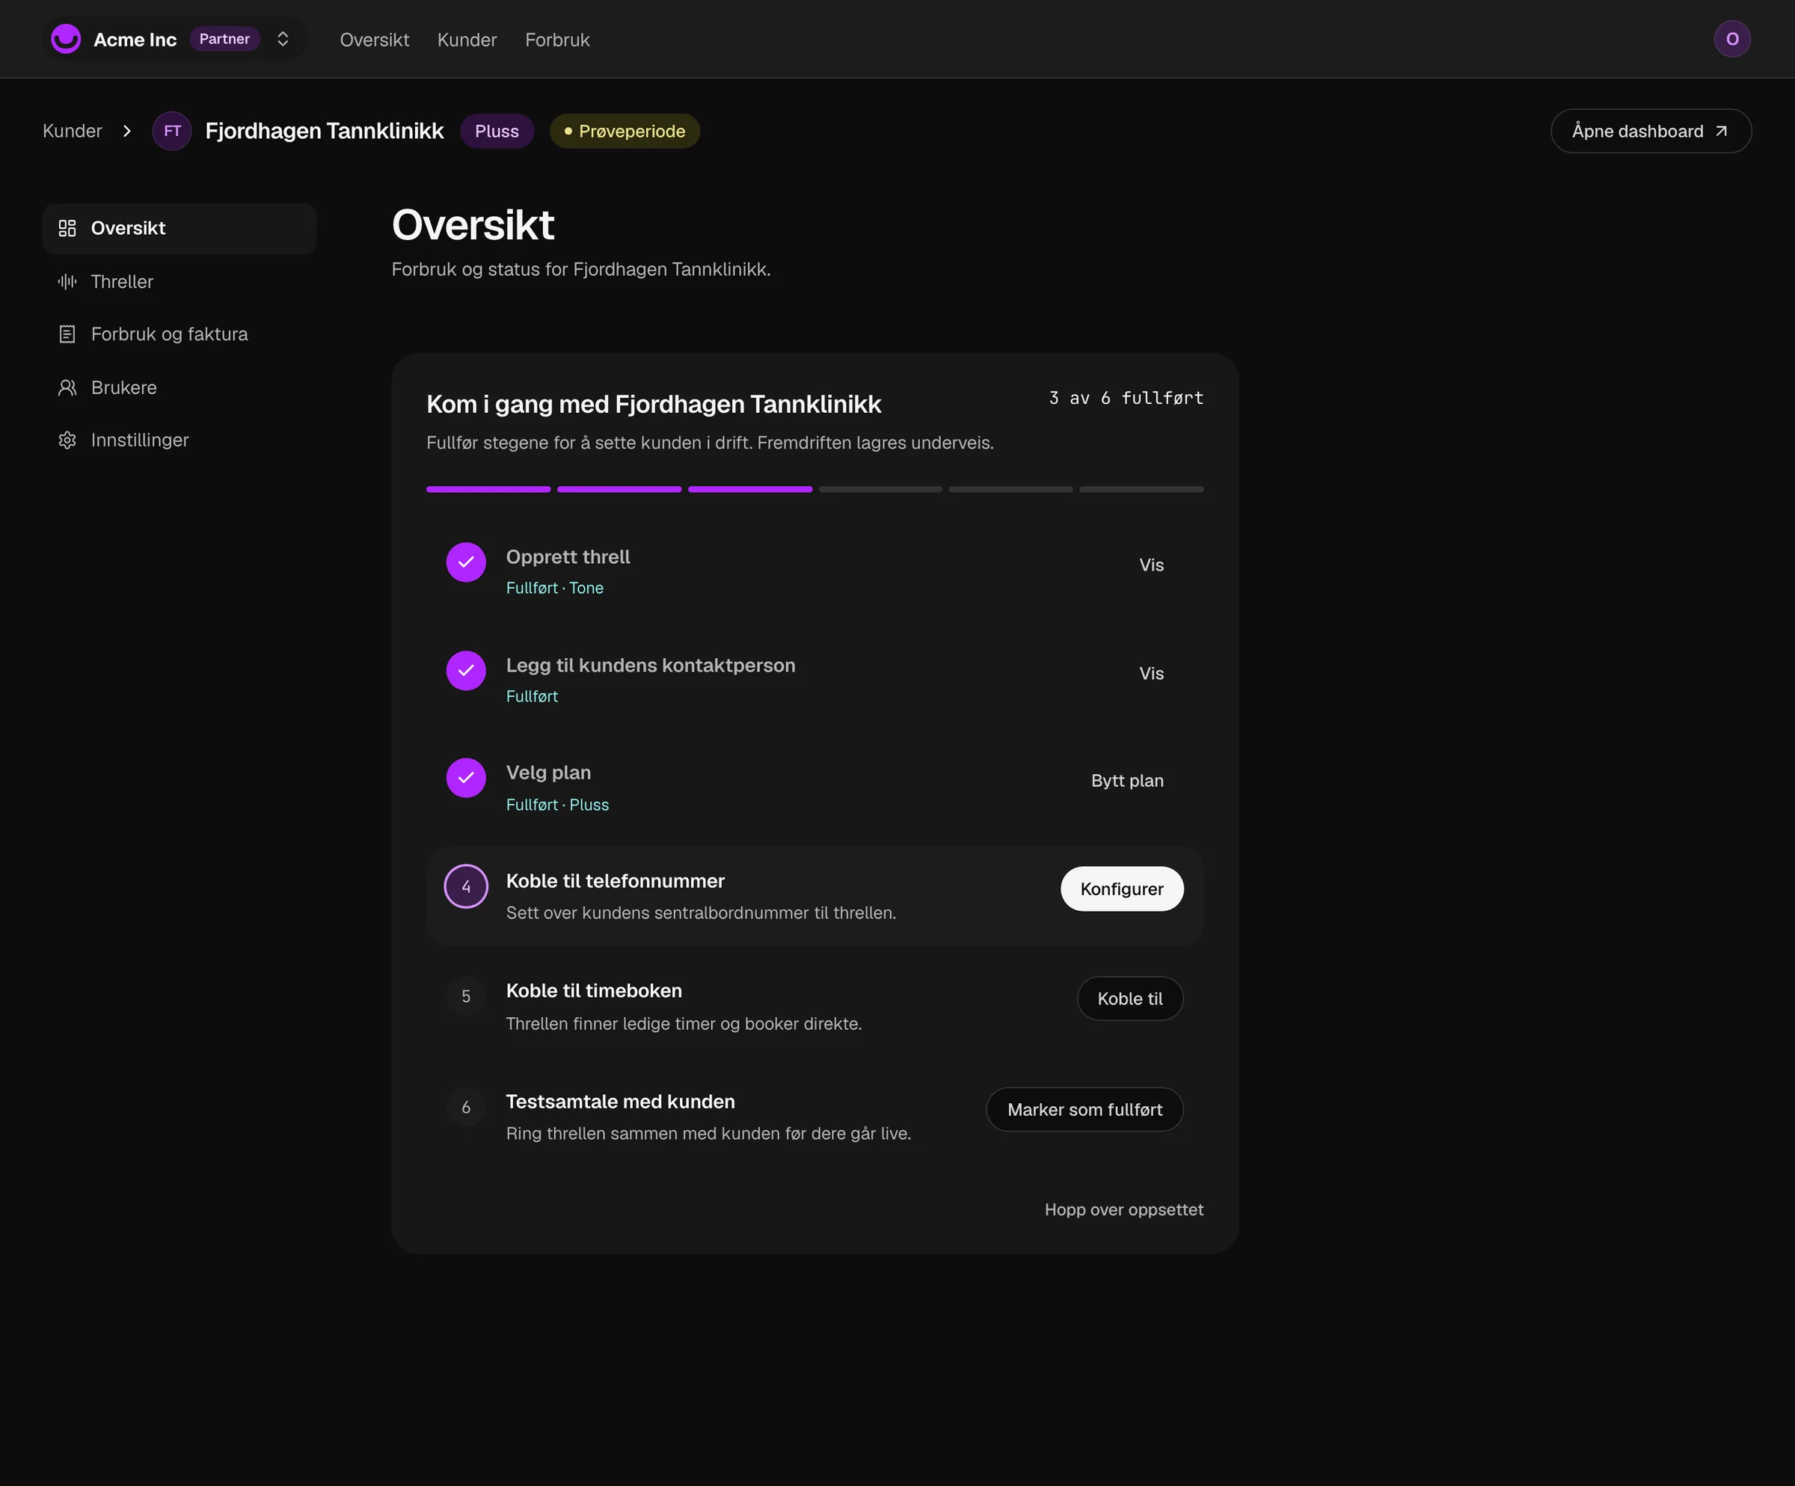The height and width of the screenshot is (1486, 1795).
Task: Click the Konfigurer button
Action: pos(1121,888)
